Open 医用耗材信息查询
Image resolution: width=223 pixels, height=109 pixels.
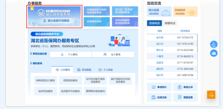[x=95, y=91]
